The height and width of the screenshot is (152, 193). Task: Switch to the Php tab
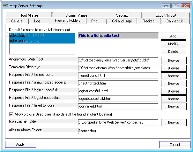click(x=94, y=21)
